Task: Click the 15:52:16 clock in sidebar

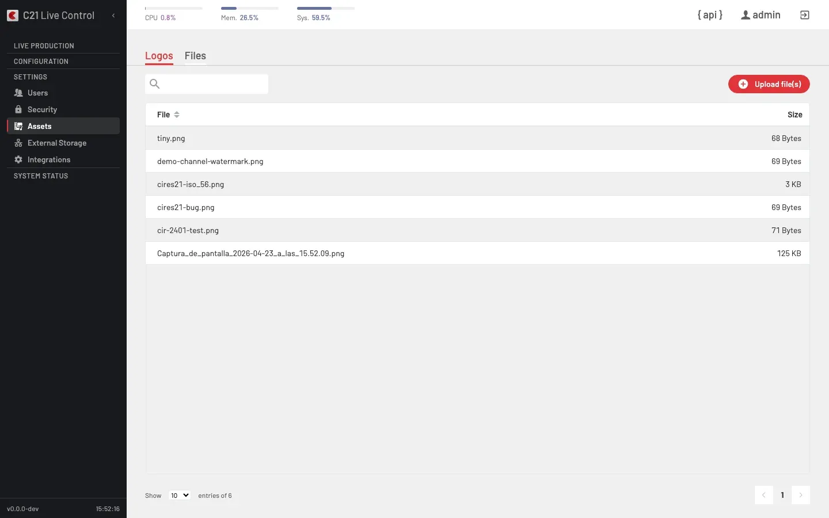Action: coord(108,509)
